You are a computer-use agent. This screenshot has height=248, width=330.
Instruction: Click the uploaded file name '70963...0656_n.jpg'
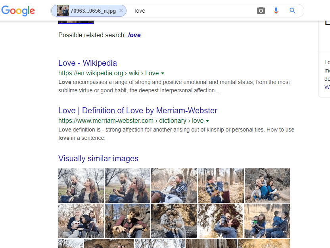93,11
